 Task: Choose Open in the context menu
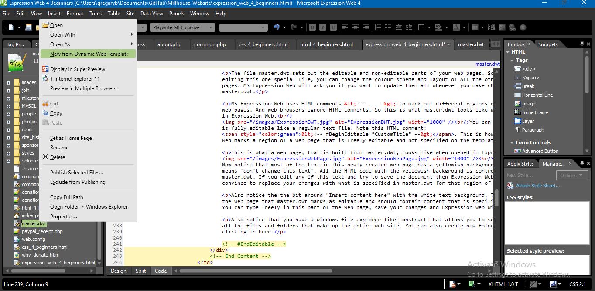(x=88, y=25)
